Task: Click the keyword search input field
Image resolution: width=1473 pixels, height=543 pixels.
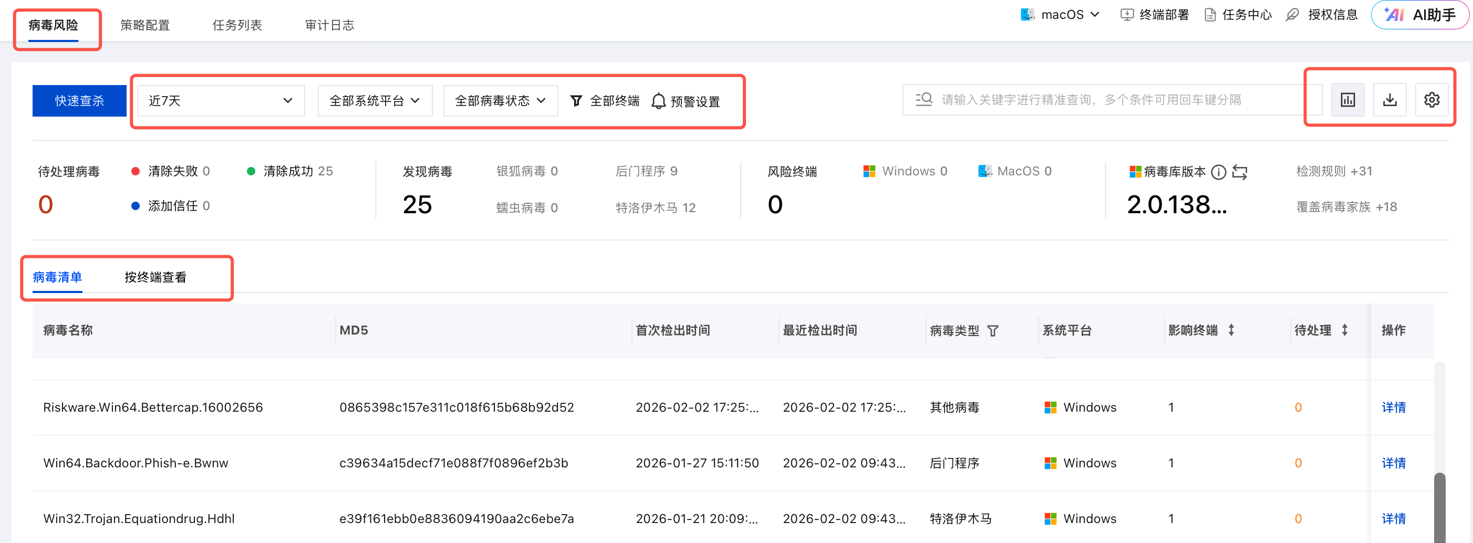Action: pyautogui.click(x=1115, y=100)
